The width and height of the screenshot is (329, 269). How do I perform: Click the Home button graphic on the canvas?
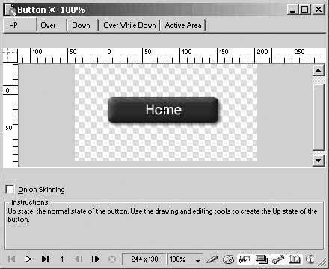coord(163,110)
